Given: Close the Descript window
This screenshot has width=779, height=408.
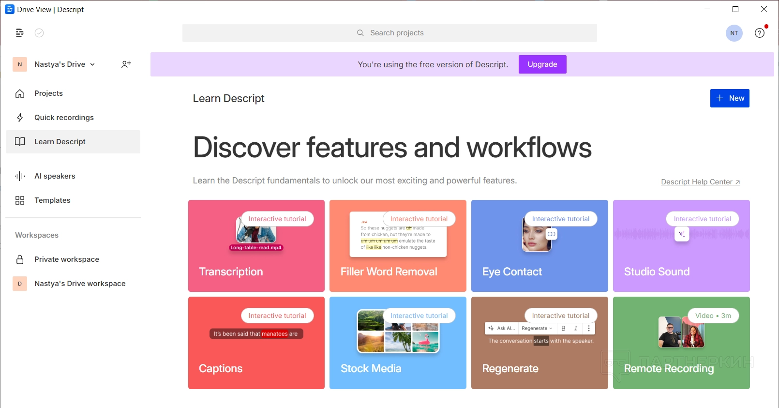Looking at the screenshot, I should click(x=764, y=9).
